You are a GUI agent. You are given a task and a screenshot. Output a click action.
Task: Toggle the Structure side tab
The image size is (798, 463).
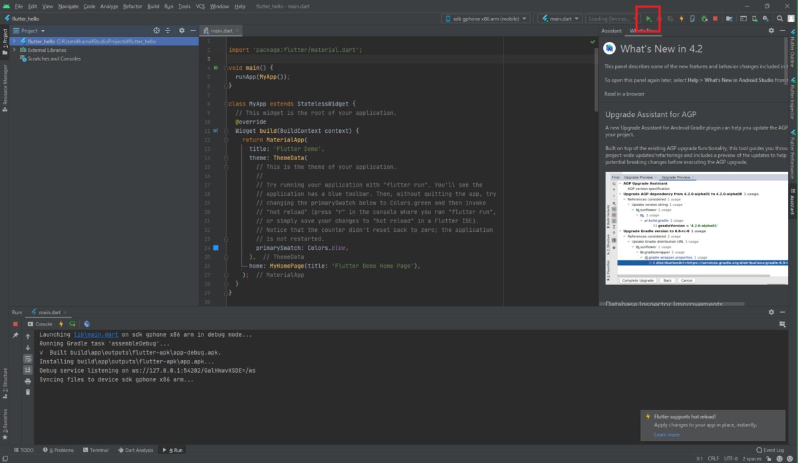pyautogui.click(x=5, y=383)
